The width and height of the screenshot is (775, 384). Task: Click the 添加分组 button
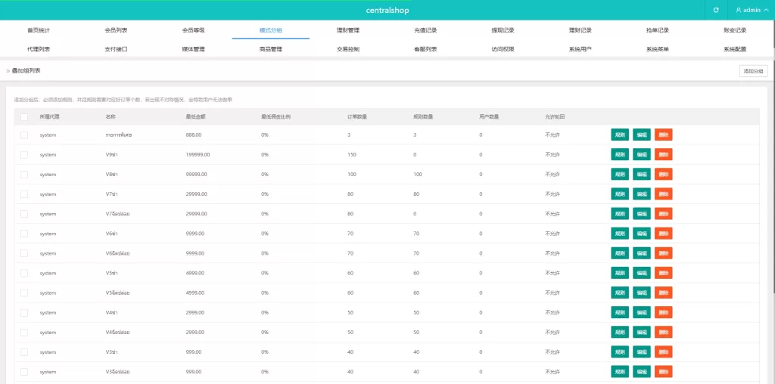coord(753,71)
